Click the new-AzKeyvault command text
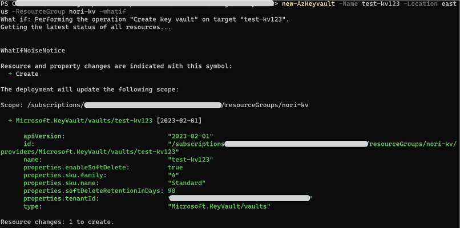 tap(308, 4)
